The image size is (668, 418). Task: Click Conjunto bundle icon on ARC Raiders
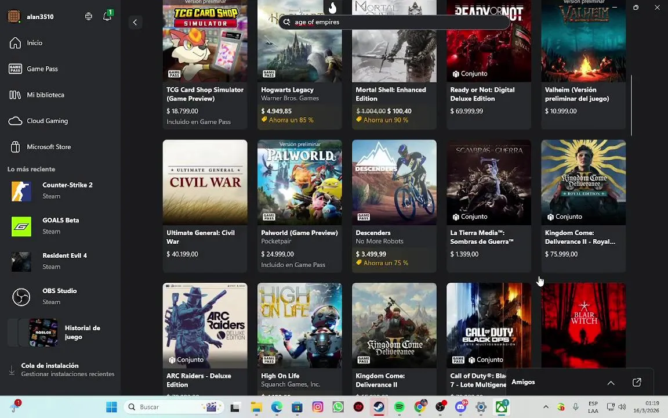[x=172, y=360]
